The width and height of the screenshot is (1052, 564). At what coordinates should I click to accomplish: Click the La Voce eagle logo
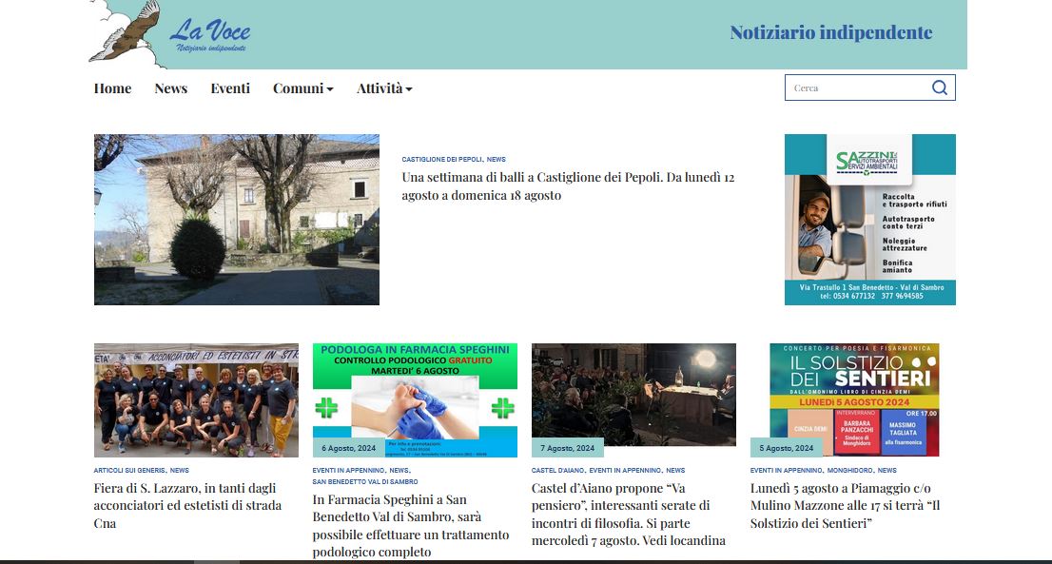pos(169,35)
